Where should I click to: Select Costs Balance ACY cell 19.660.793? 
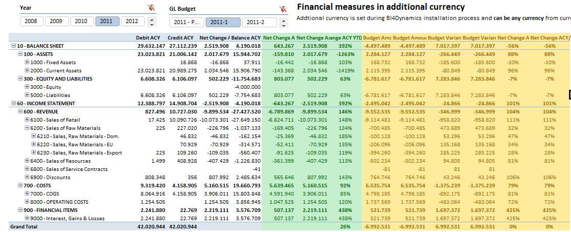click(246, 185)
